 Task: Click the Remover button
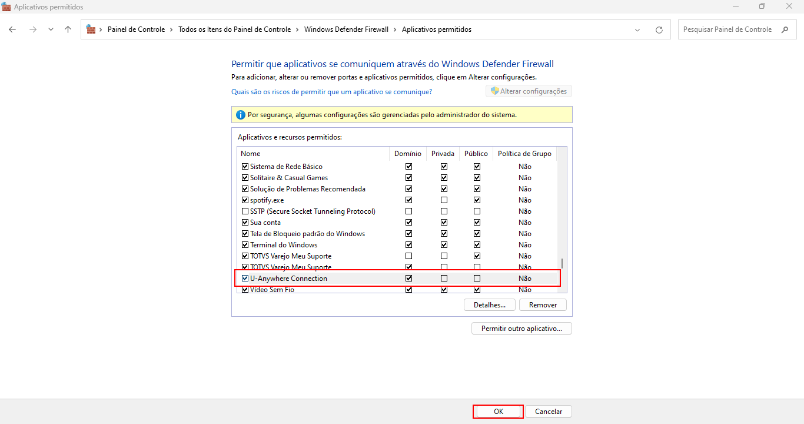tap(543, 305)
